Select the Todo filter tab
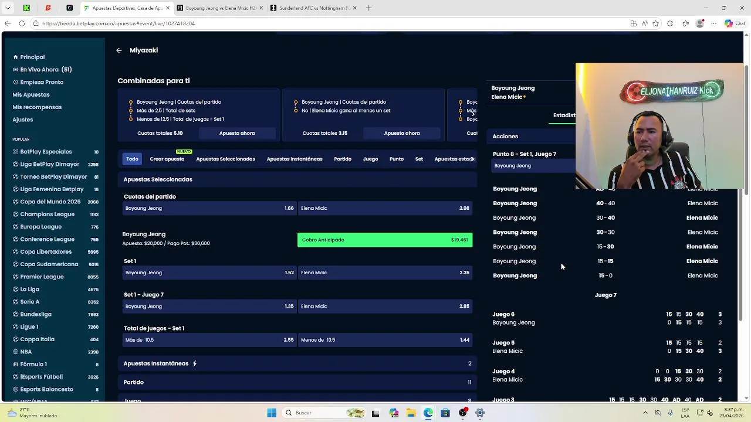 pos(132,159)
